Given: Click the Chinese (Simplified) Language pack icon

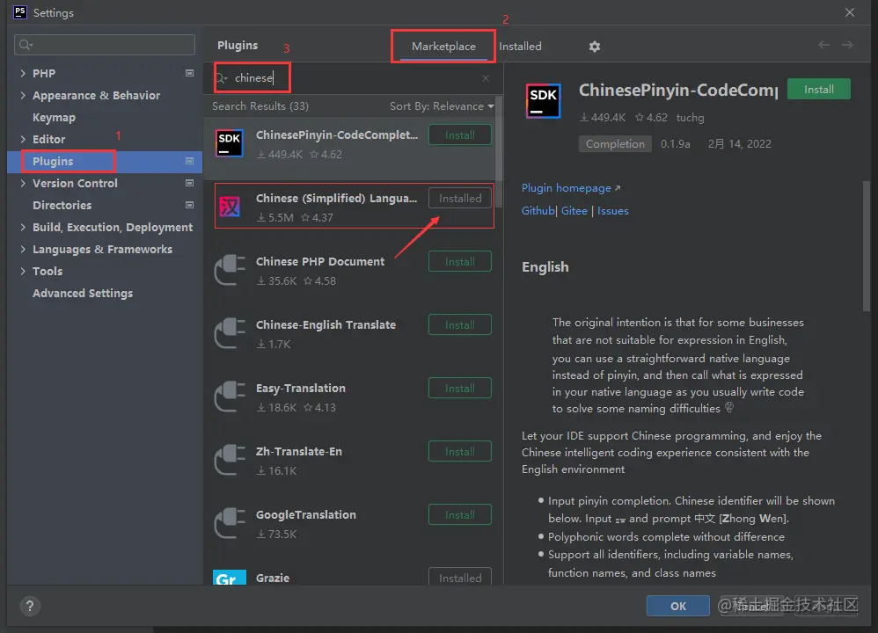Looking at the screenshot, I should coord(230,207).
